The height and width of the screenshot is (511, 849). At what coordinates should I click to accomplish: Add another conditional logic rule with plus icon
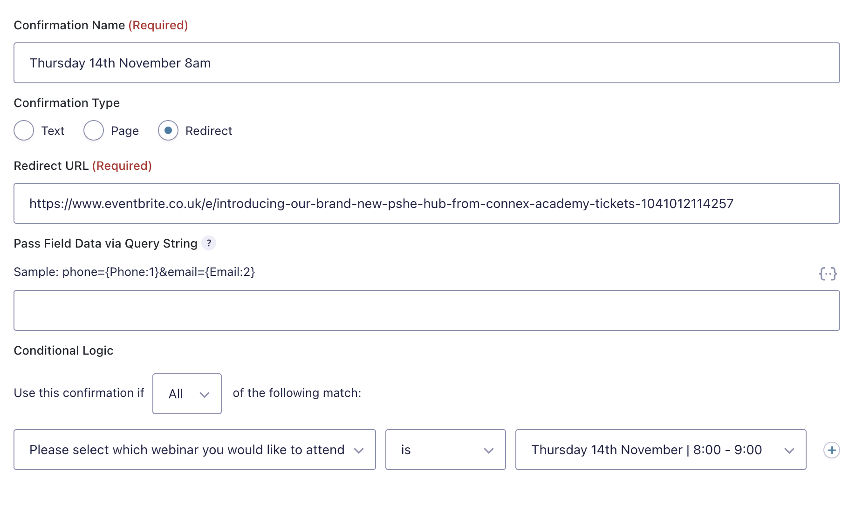coord(832,450)
